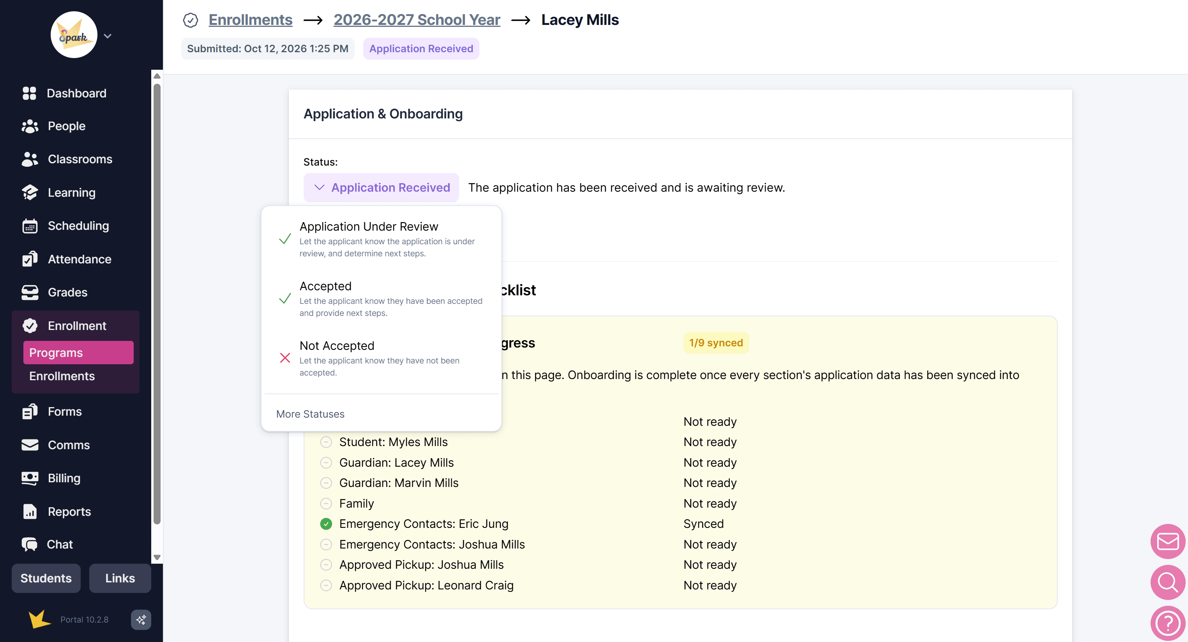Open the Reports chart icon
The image size is (1188, 642).
(x=30, y=511)
